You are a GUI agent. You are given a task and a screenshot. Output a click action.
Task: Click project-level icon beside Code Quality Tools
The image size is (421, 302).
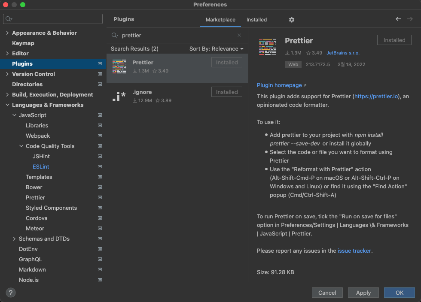tap(100, 146)
